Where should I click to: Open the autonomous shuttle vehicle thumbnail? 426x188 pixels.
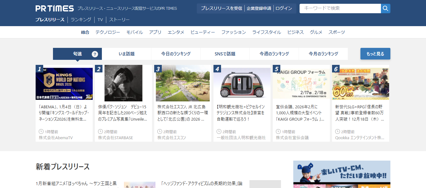click(x=242, y=83)
